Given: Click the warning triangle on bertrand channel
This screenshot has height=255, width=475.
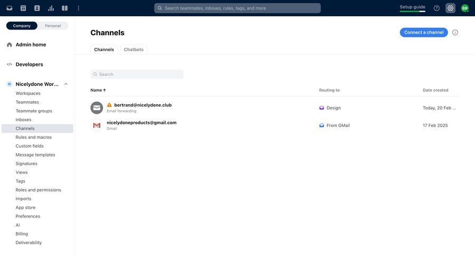Looking at the screenshot, I should (x=109, y=105).
